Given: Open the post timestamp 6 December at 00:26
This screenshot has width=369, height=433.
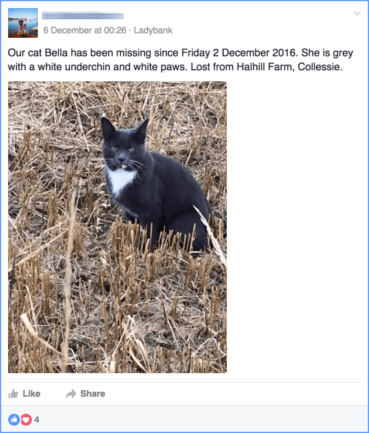Looking at the screenshot, I should (85, 30).
